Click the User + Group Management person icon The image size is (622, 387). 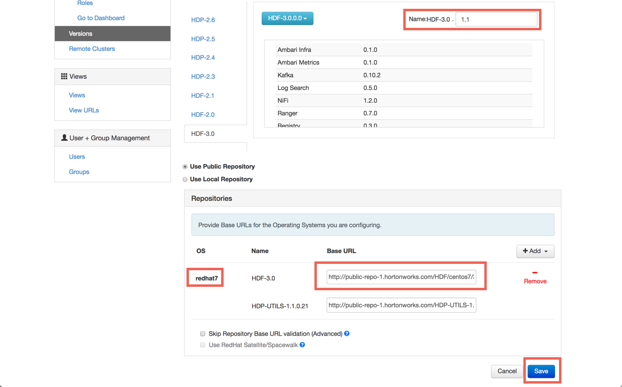[x=64, y=138]
